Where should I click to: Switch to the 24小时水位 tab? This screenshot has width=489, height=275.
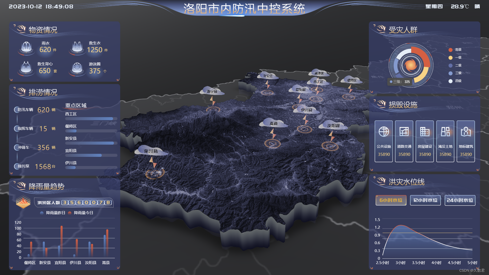tap(460, 200)
